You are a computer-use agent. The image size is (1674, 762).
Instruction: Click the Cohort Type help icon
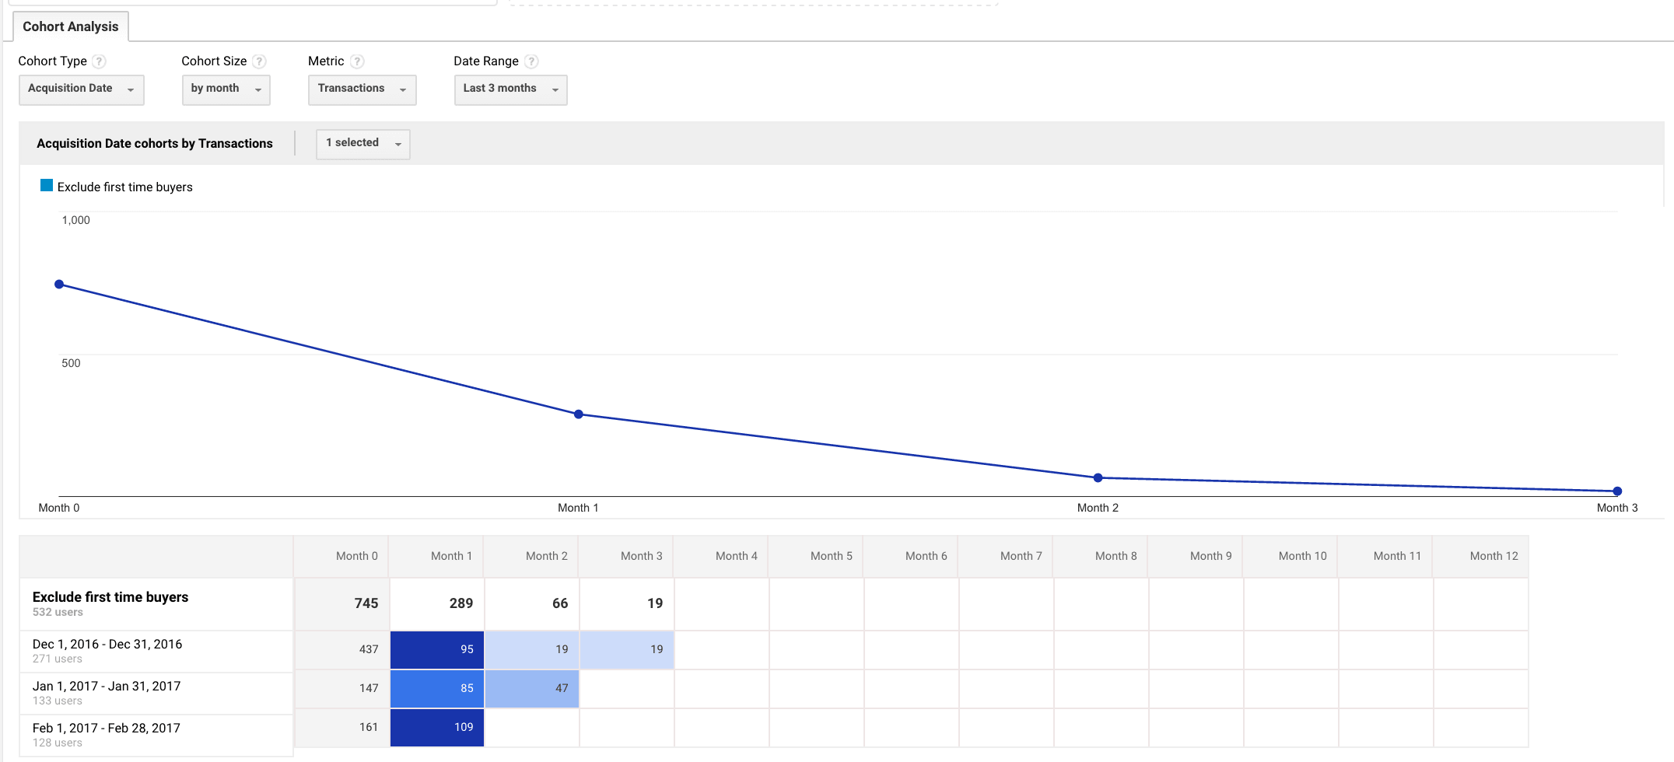(99, 61)
